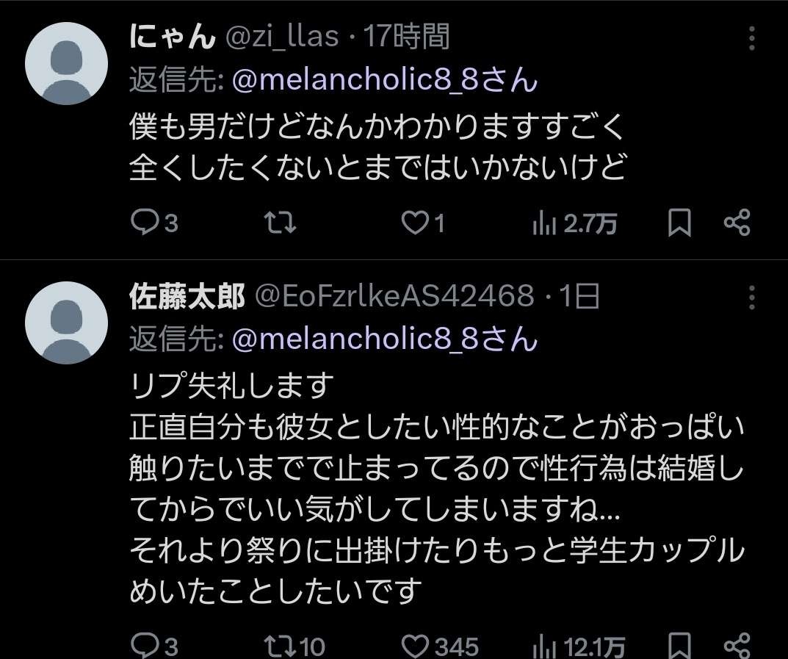788x659 pixels.
Task: Open more options for にゃん's tweet
Action: coord(751,38)
